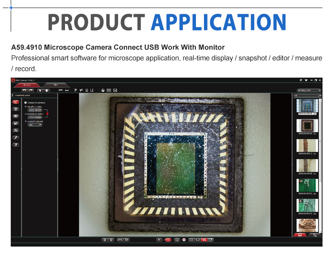Click the snapshot camera button in bottom bar

pyautogui.click(x=176, y=240)
